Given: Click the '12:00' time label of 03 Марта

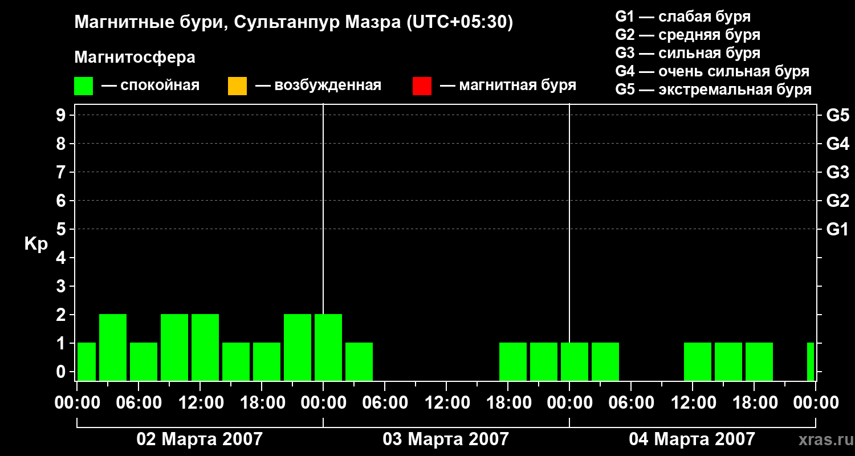Looking at the screenshot, I should [446, 403].
